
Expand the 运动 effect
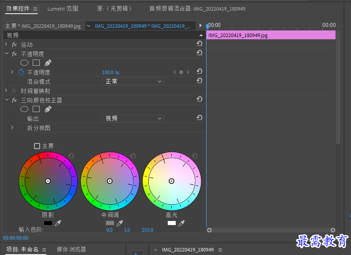tap(6, 44)
